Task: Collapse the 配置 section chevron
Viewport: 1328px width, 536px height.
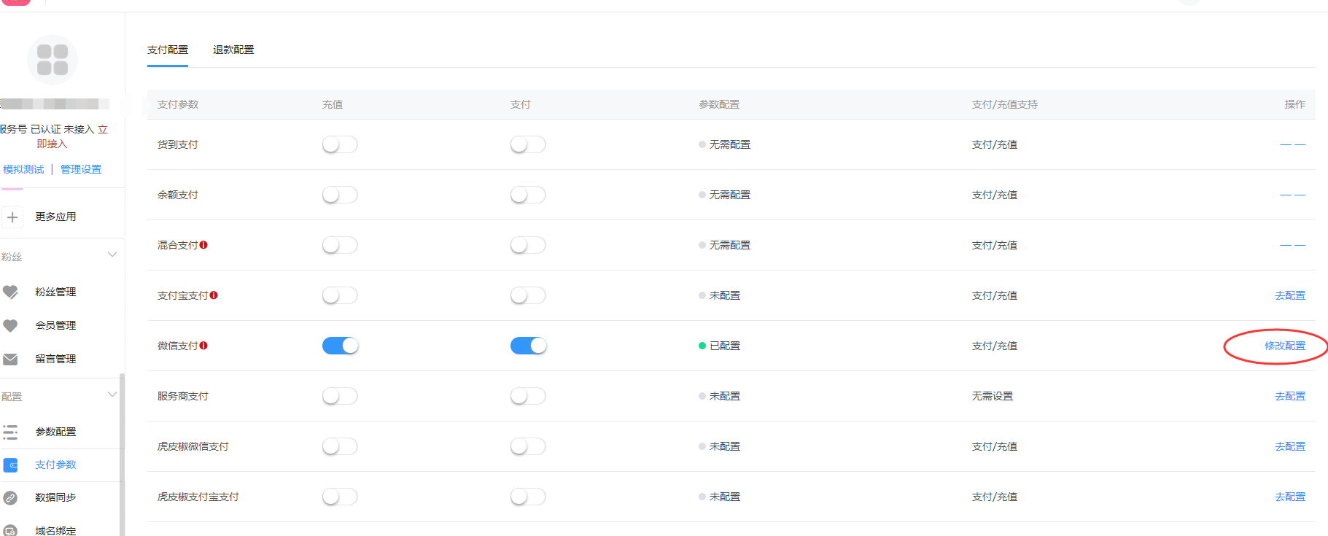Action: [112, 395]
